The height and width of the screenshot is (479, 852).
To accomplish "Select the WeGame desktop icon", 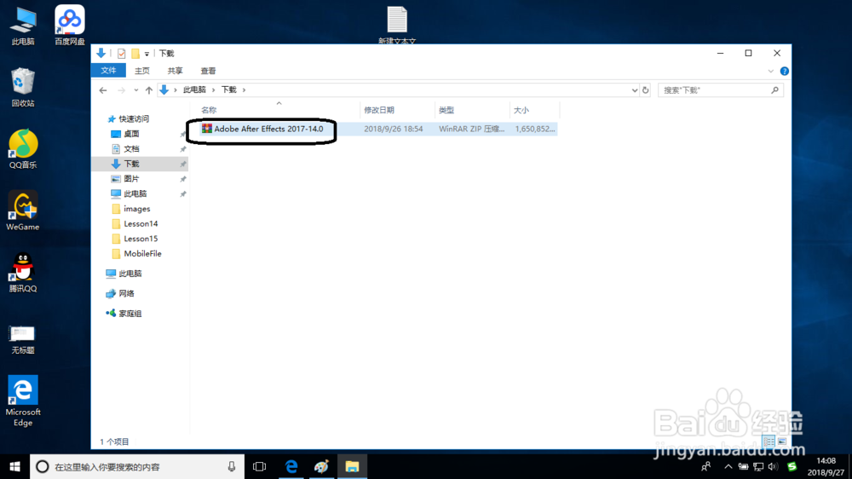I will [23, 211].
